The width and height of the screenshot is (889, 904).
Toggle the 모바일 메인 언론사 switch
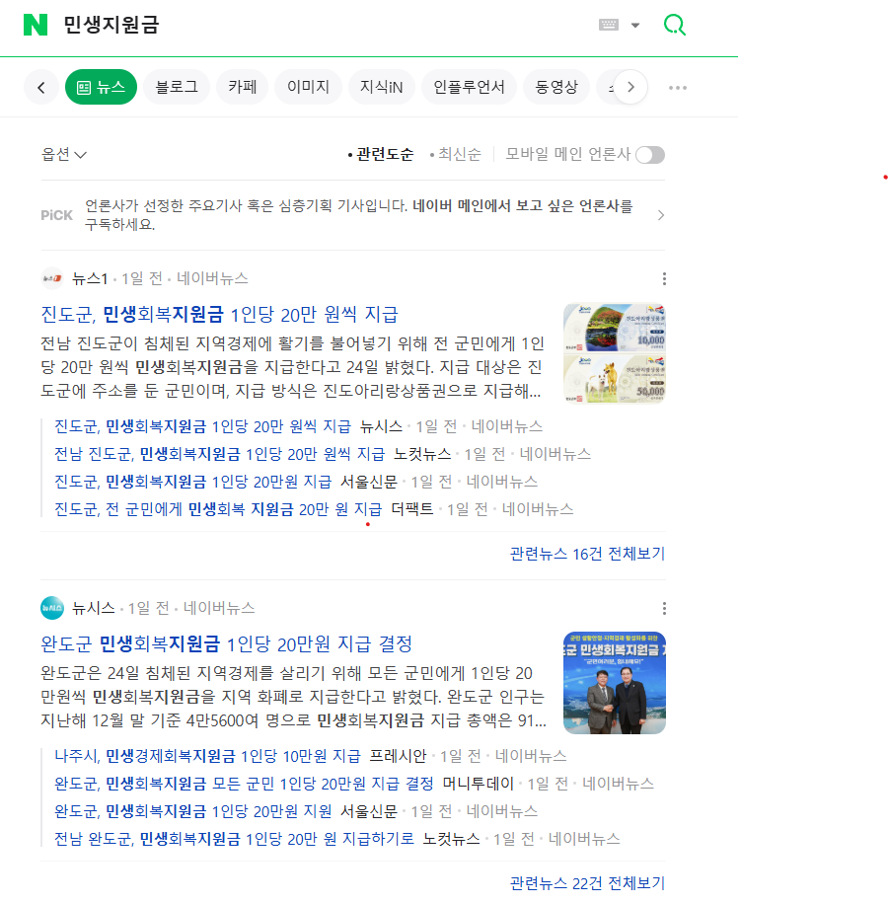[650, 155]
